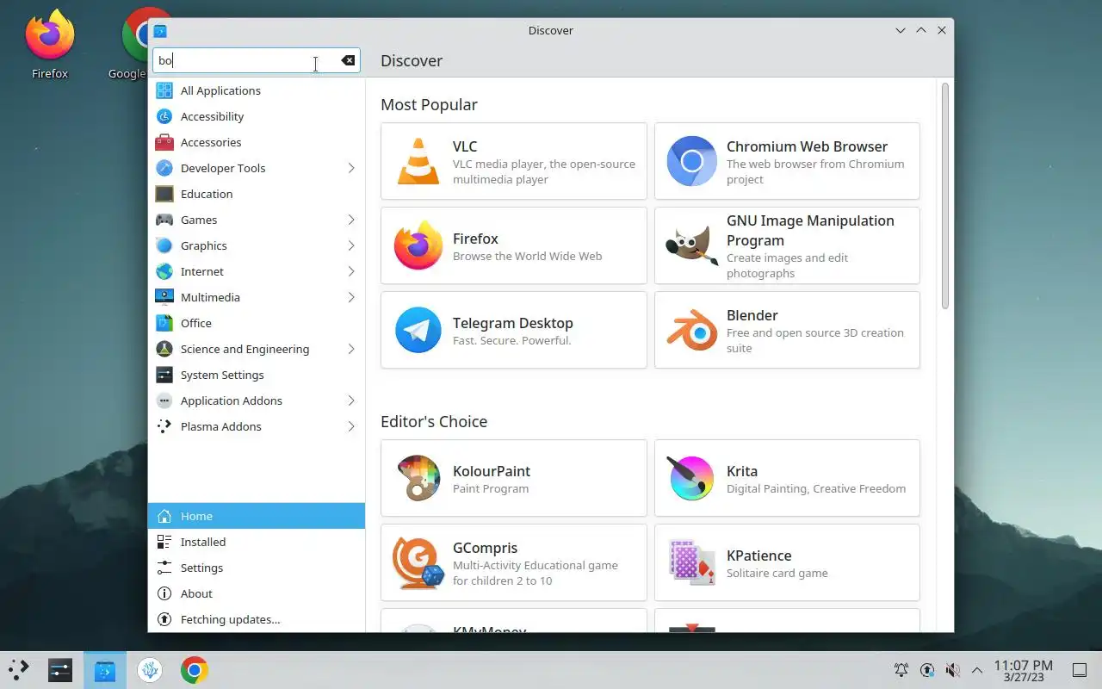This screenshot has width=1102, height=689.
Task: Click the VLC cone icon
Action: 418,161
